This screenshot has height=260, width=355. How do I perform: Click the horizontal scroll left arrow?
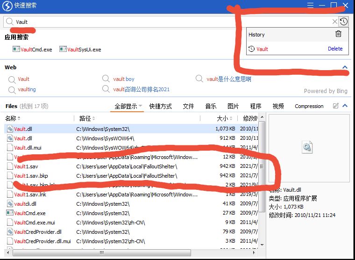8,253
